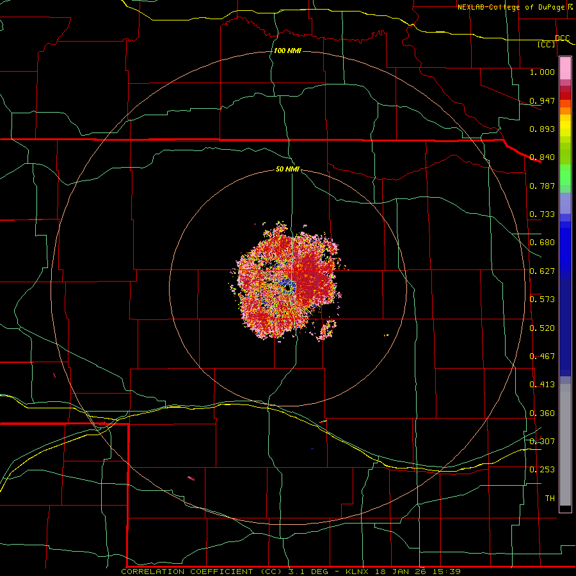Click the 0.733 value on the legend
The image size is (576, 576).
[x=542, y=214]
